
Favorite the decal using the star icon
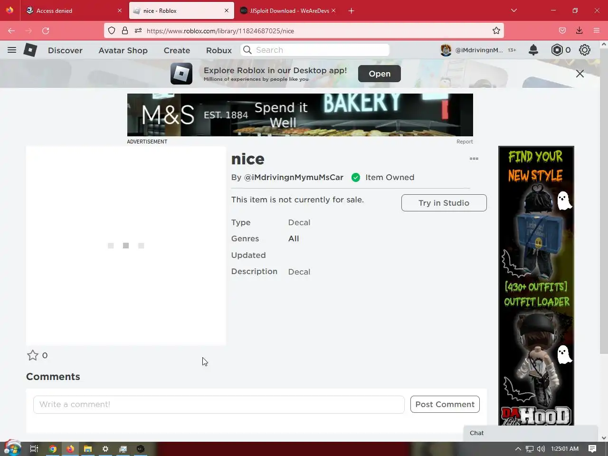coord(32,355)
